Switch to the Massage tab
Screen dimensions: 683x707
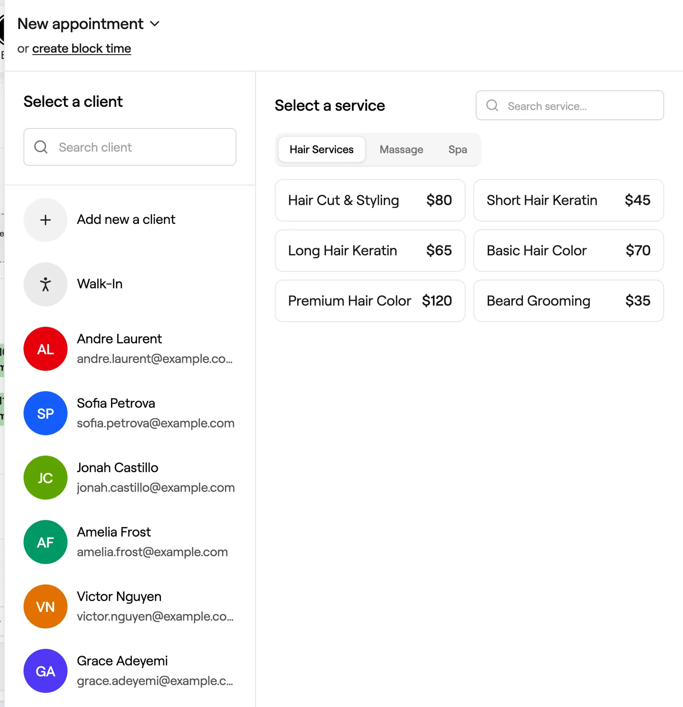coord(401,150)
